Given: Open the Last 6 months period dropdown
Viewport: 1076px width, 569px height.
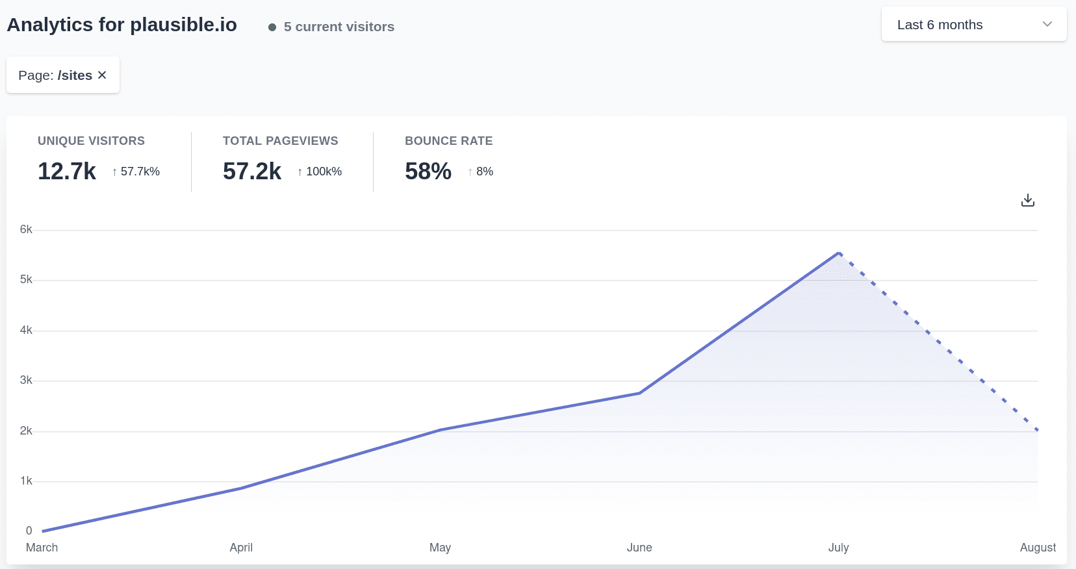Looking at the screenshot, I should point(973,25).
